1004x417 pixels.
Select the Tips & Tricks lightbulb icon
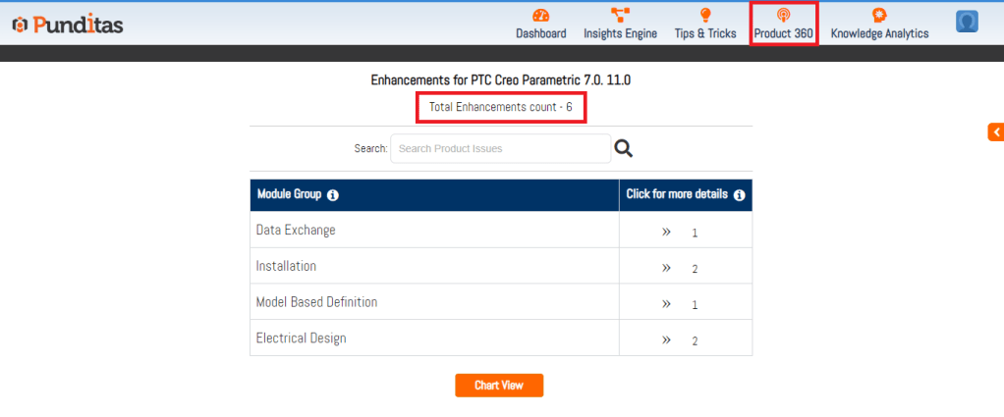coord(704,15)
